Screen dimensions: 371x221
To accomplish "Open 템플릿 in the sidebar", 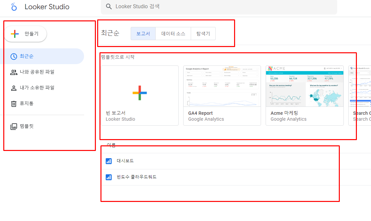I will point(42,126).
